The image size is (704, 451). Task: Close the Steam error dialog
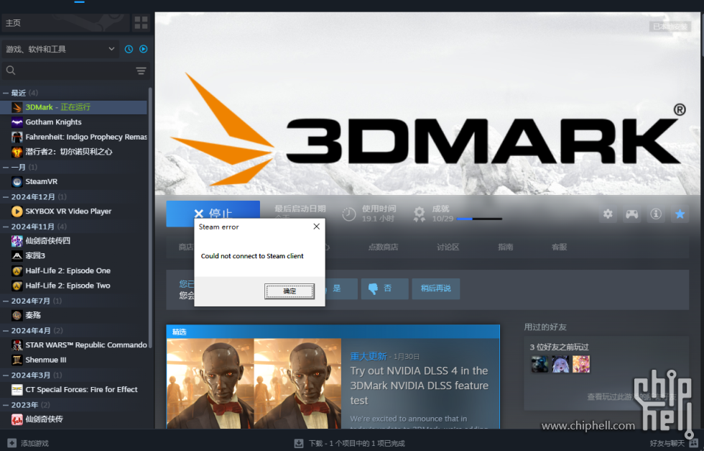(x=317, y=226)
